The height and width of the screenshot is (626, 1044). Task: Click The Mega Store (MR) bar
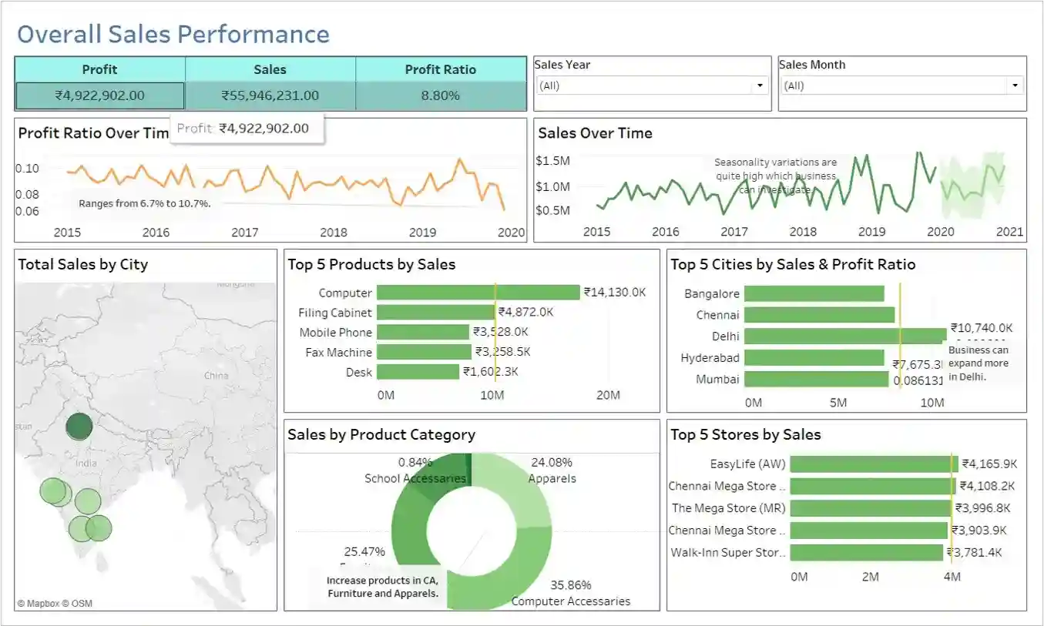[x=871, y=508]
